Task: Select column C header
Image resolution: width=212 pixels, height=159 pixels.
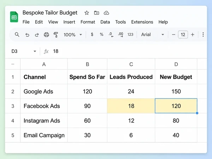Action: click(131, 64)
